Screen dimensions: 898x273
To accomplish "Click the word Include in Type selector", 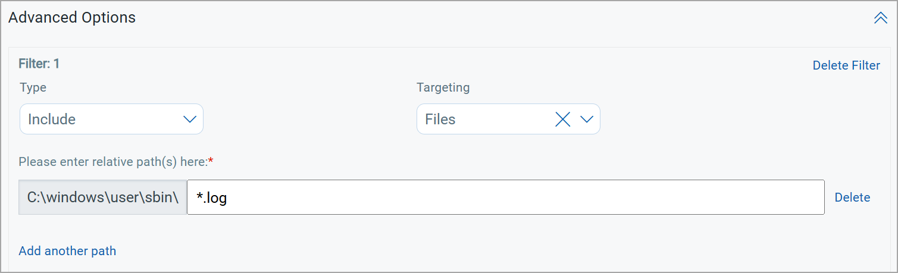I will click(52, 120).
